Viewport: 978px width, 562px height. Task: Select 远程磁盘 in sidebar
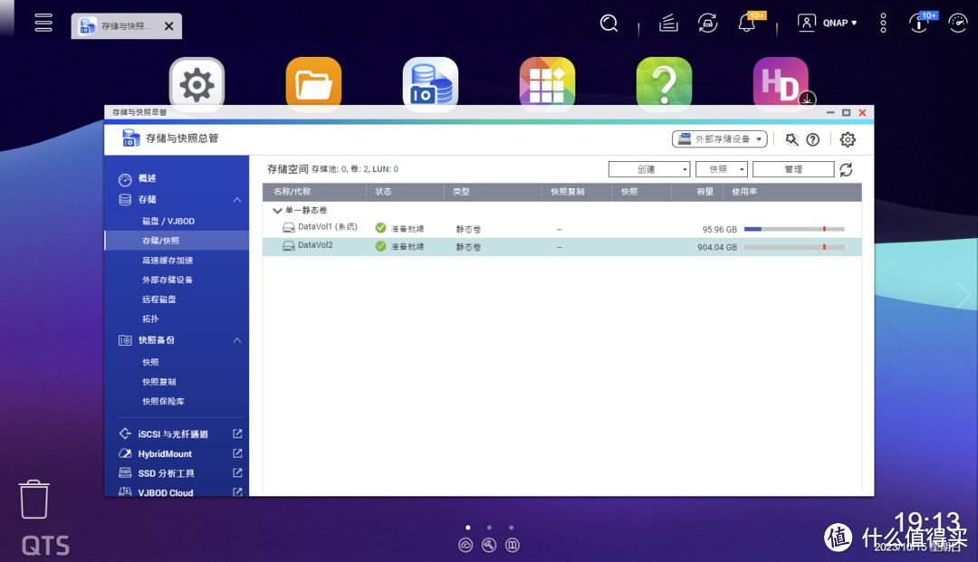pyautogui.click(x=158, y=299)
